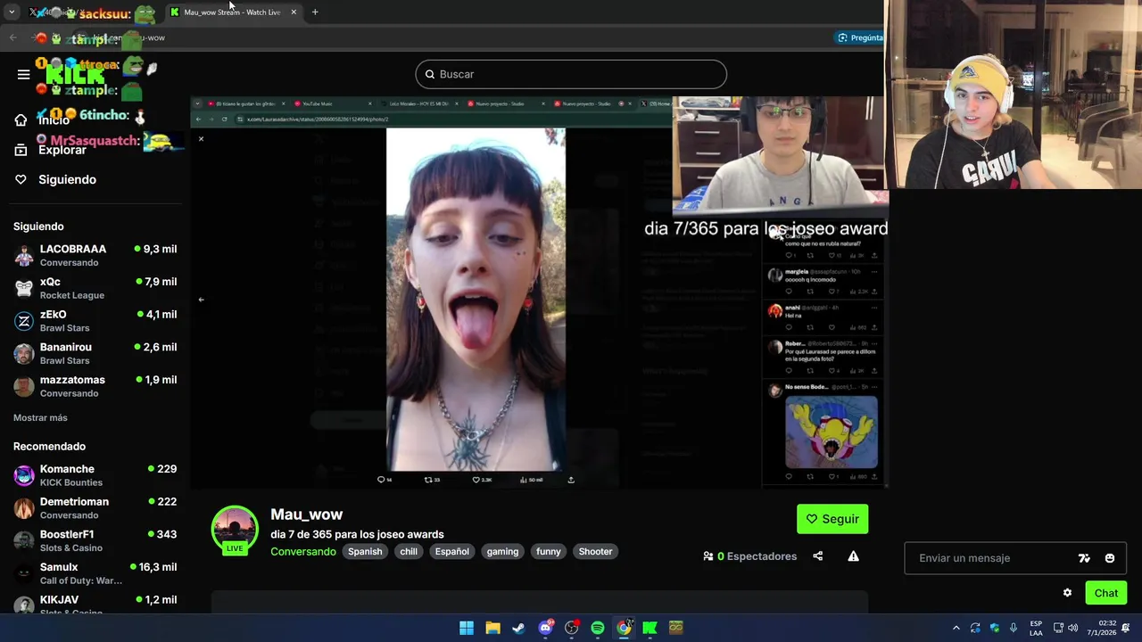The width and height of the screenshot is (1142, 642).
Task: Select the gaming tag
Action: click(502, 552)
